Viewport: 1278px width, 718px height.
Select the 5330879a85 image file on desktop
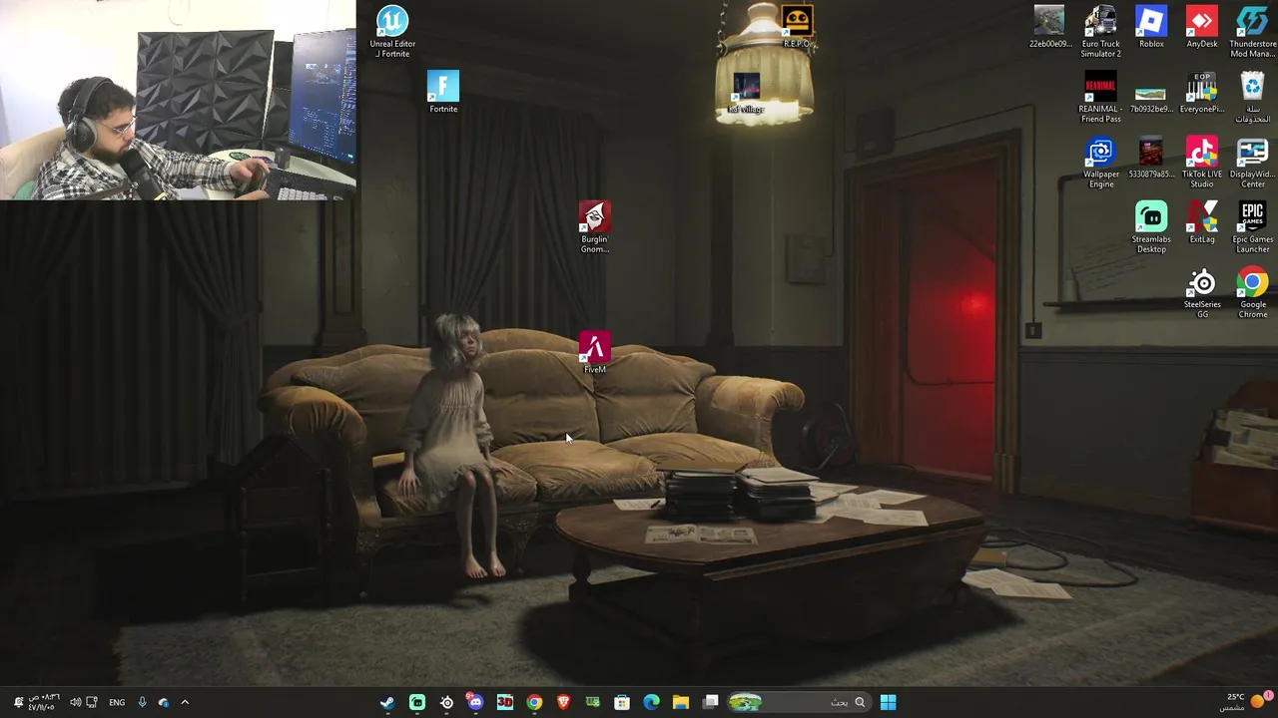tap(1151, 158)
